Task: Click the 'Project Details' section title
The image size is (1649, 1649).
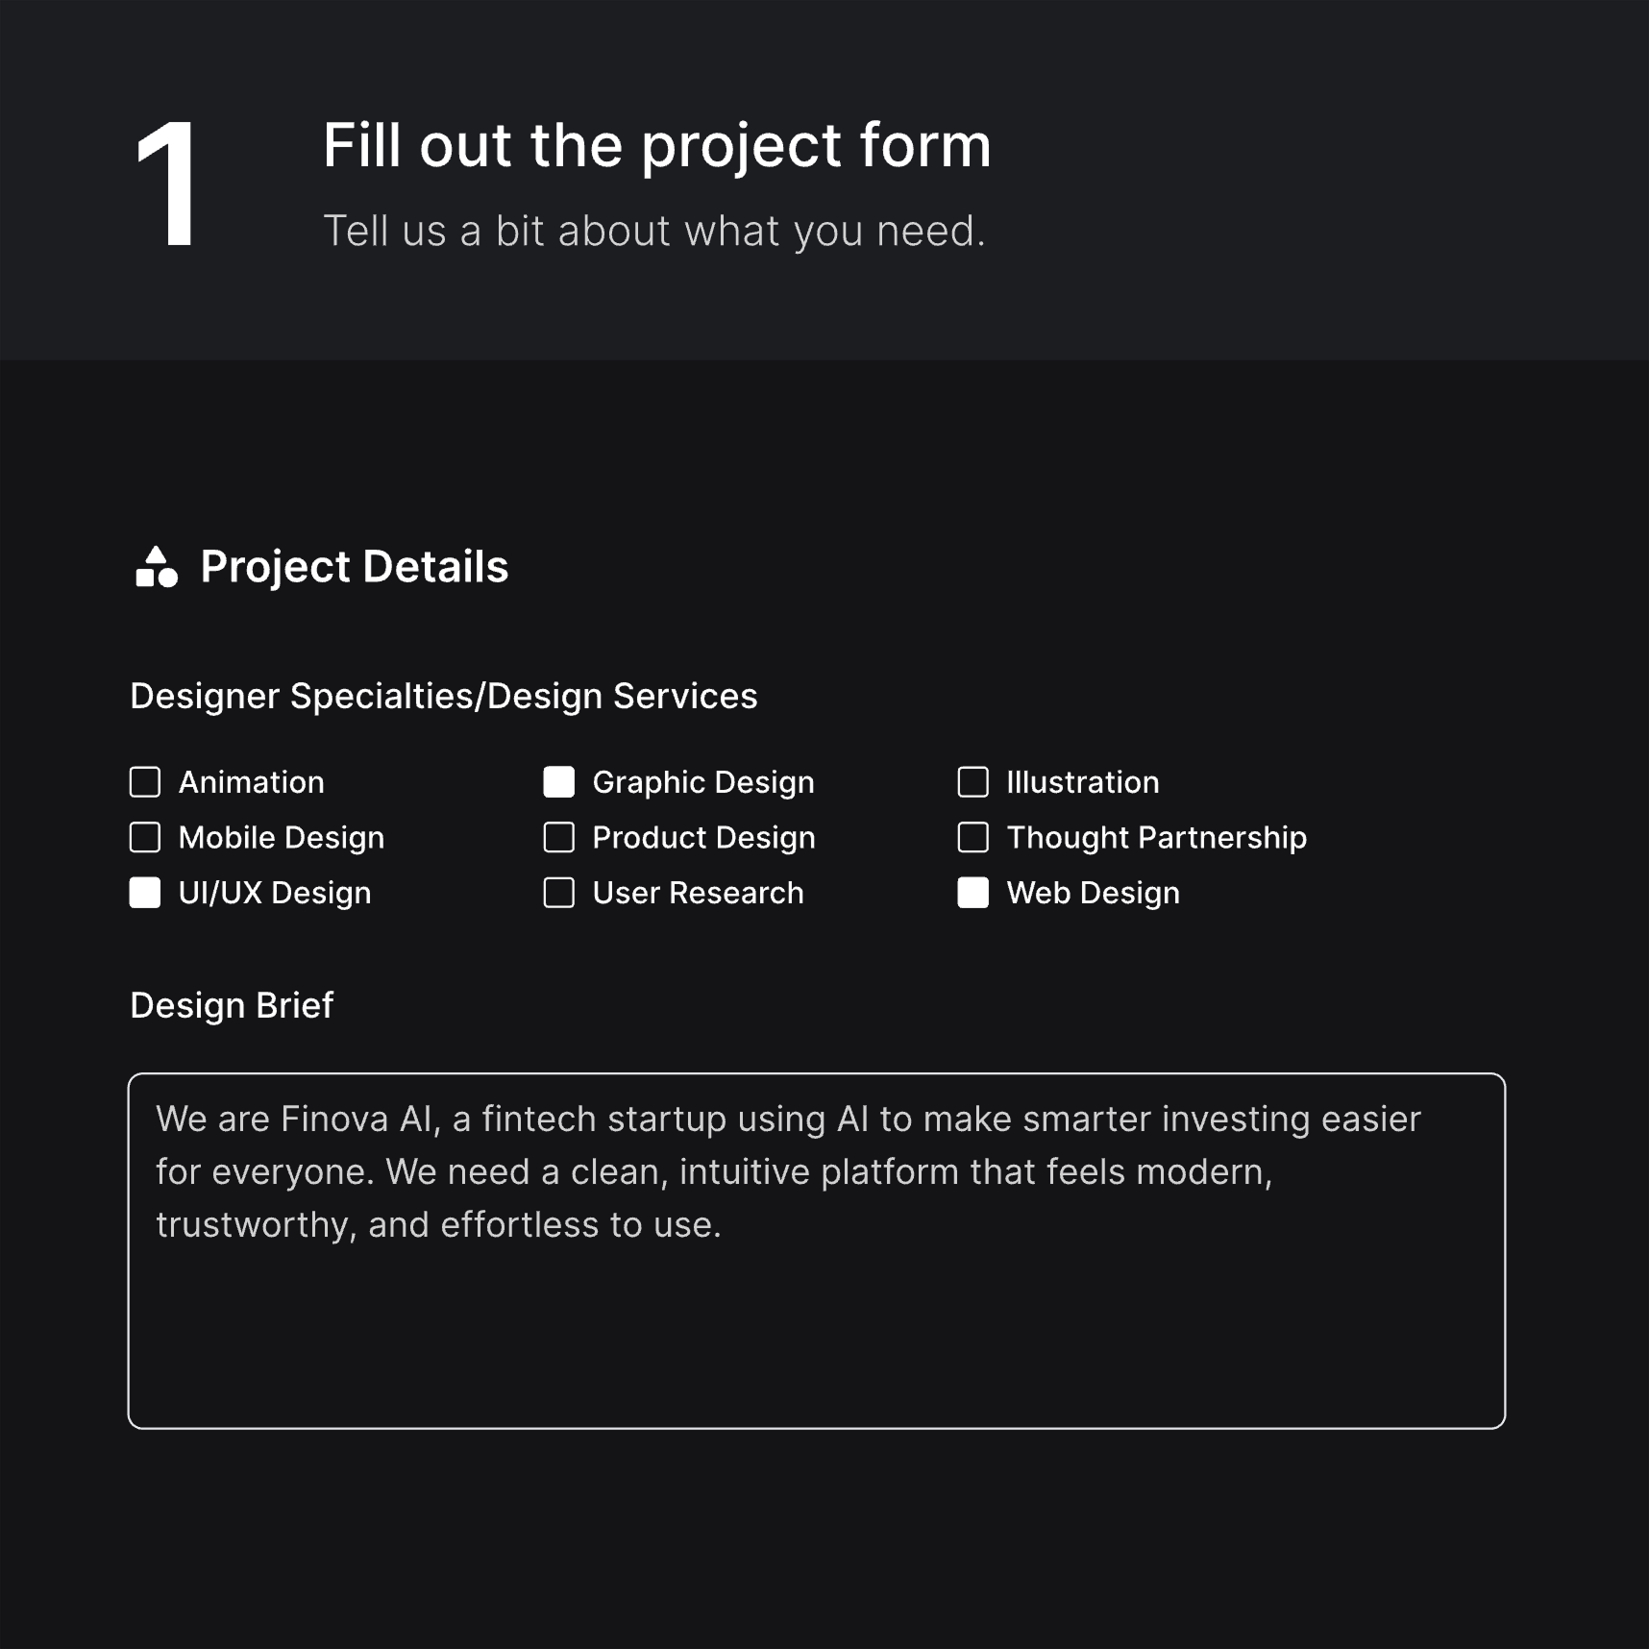Action: (x=354, y=566)
